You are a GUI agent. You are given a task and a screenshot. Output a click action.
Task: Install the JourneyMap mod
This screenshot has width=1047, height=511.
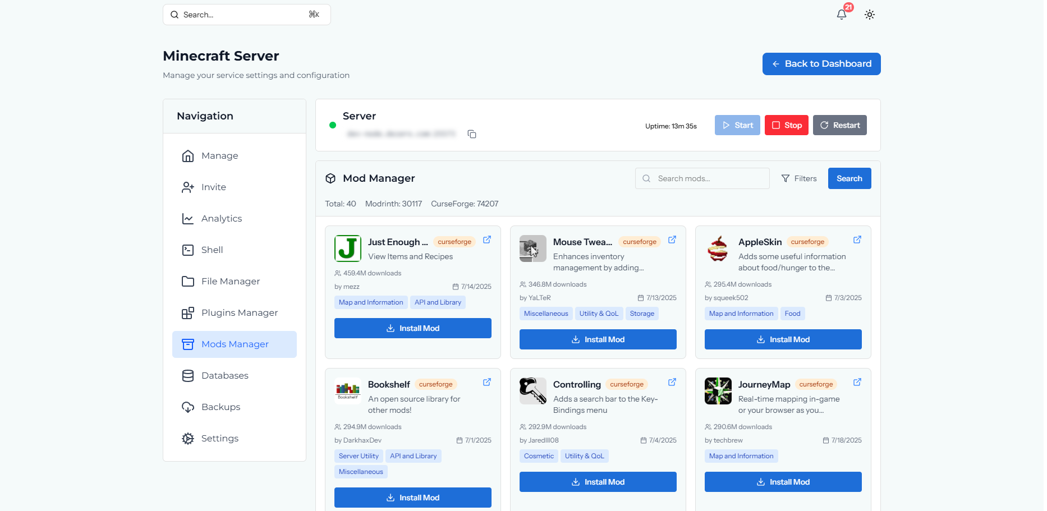(x=783, y=482)
